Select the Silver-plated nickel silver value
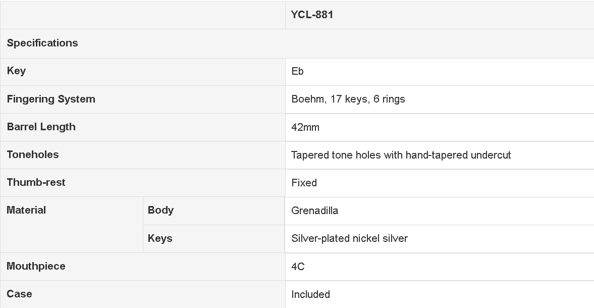The image size is (594, 308). click(350, 238)
